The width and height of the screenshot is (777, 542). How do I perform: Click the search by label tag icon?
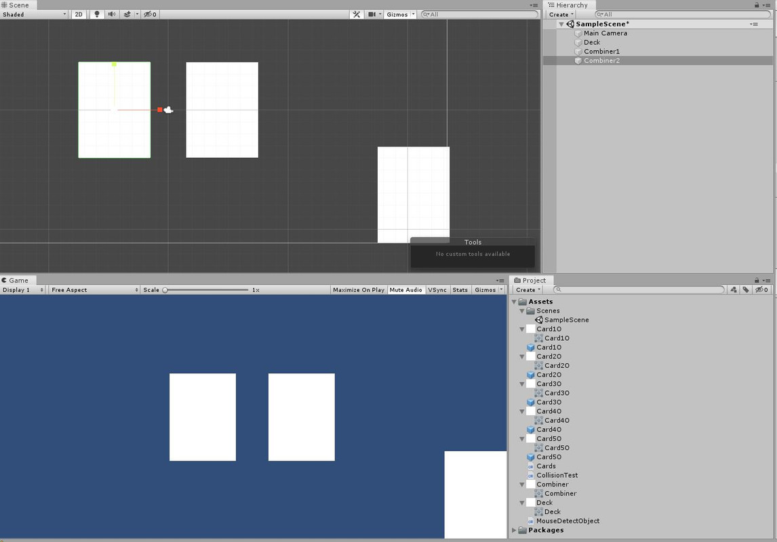coord(745,289)
